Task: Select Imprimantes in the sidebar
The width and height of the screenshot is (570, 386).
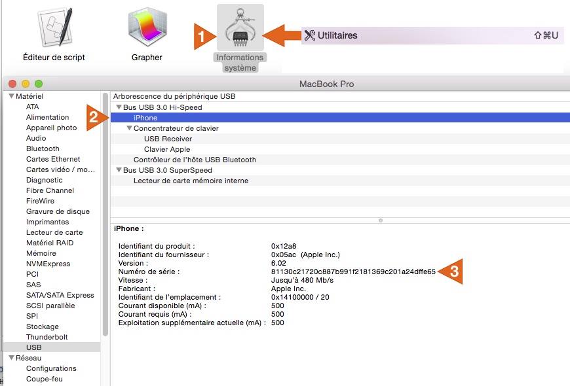Action: (x=47, y=222)
